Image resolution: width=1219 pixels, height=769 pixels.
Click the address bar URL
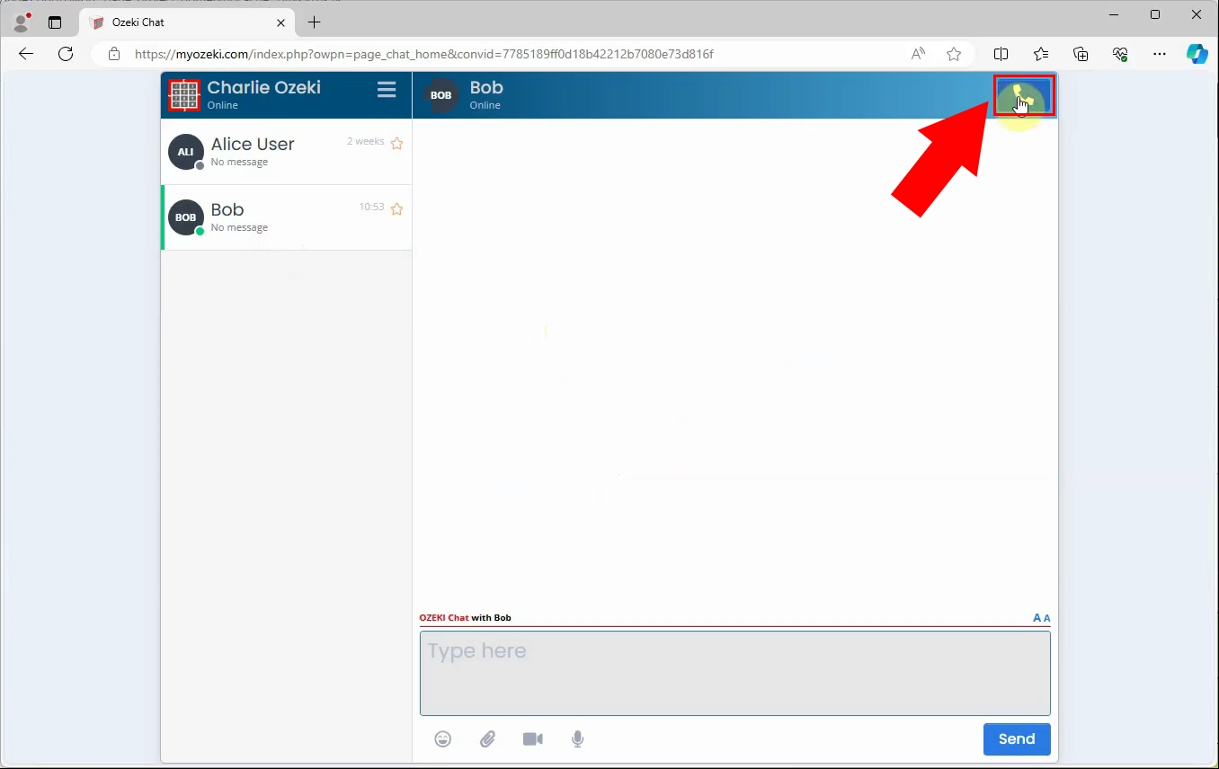[x=424, y=54]
